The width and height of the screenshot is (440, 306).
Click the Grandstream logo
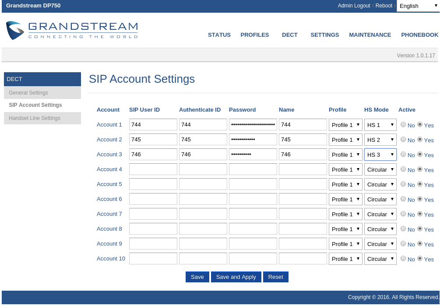(72, 30)
